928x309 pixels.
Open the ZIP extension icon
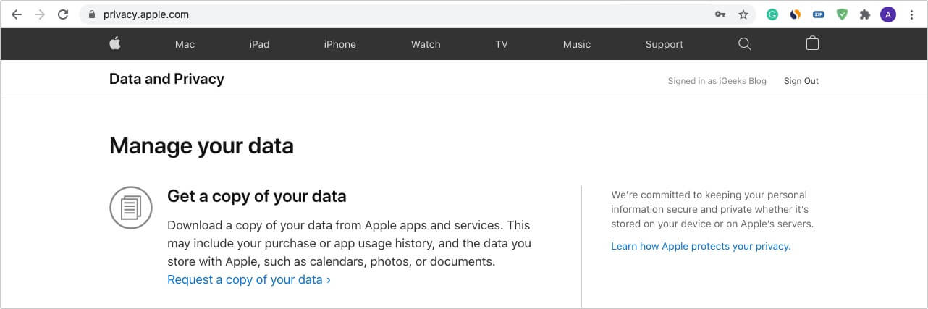tap(819, 14)
